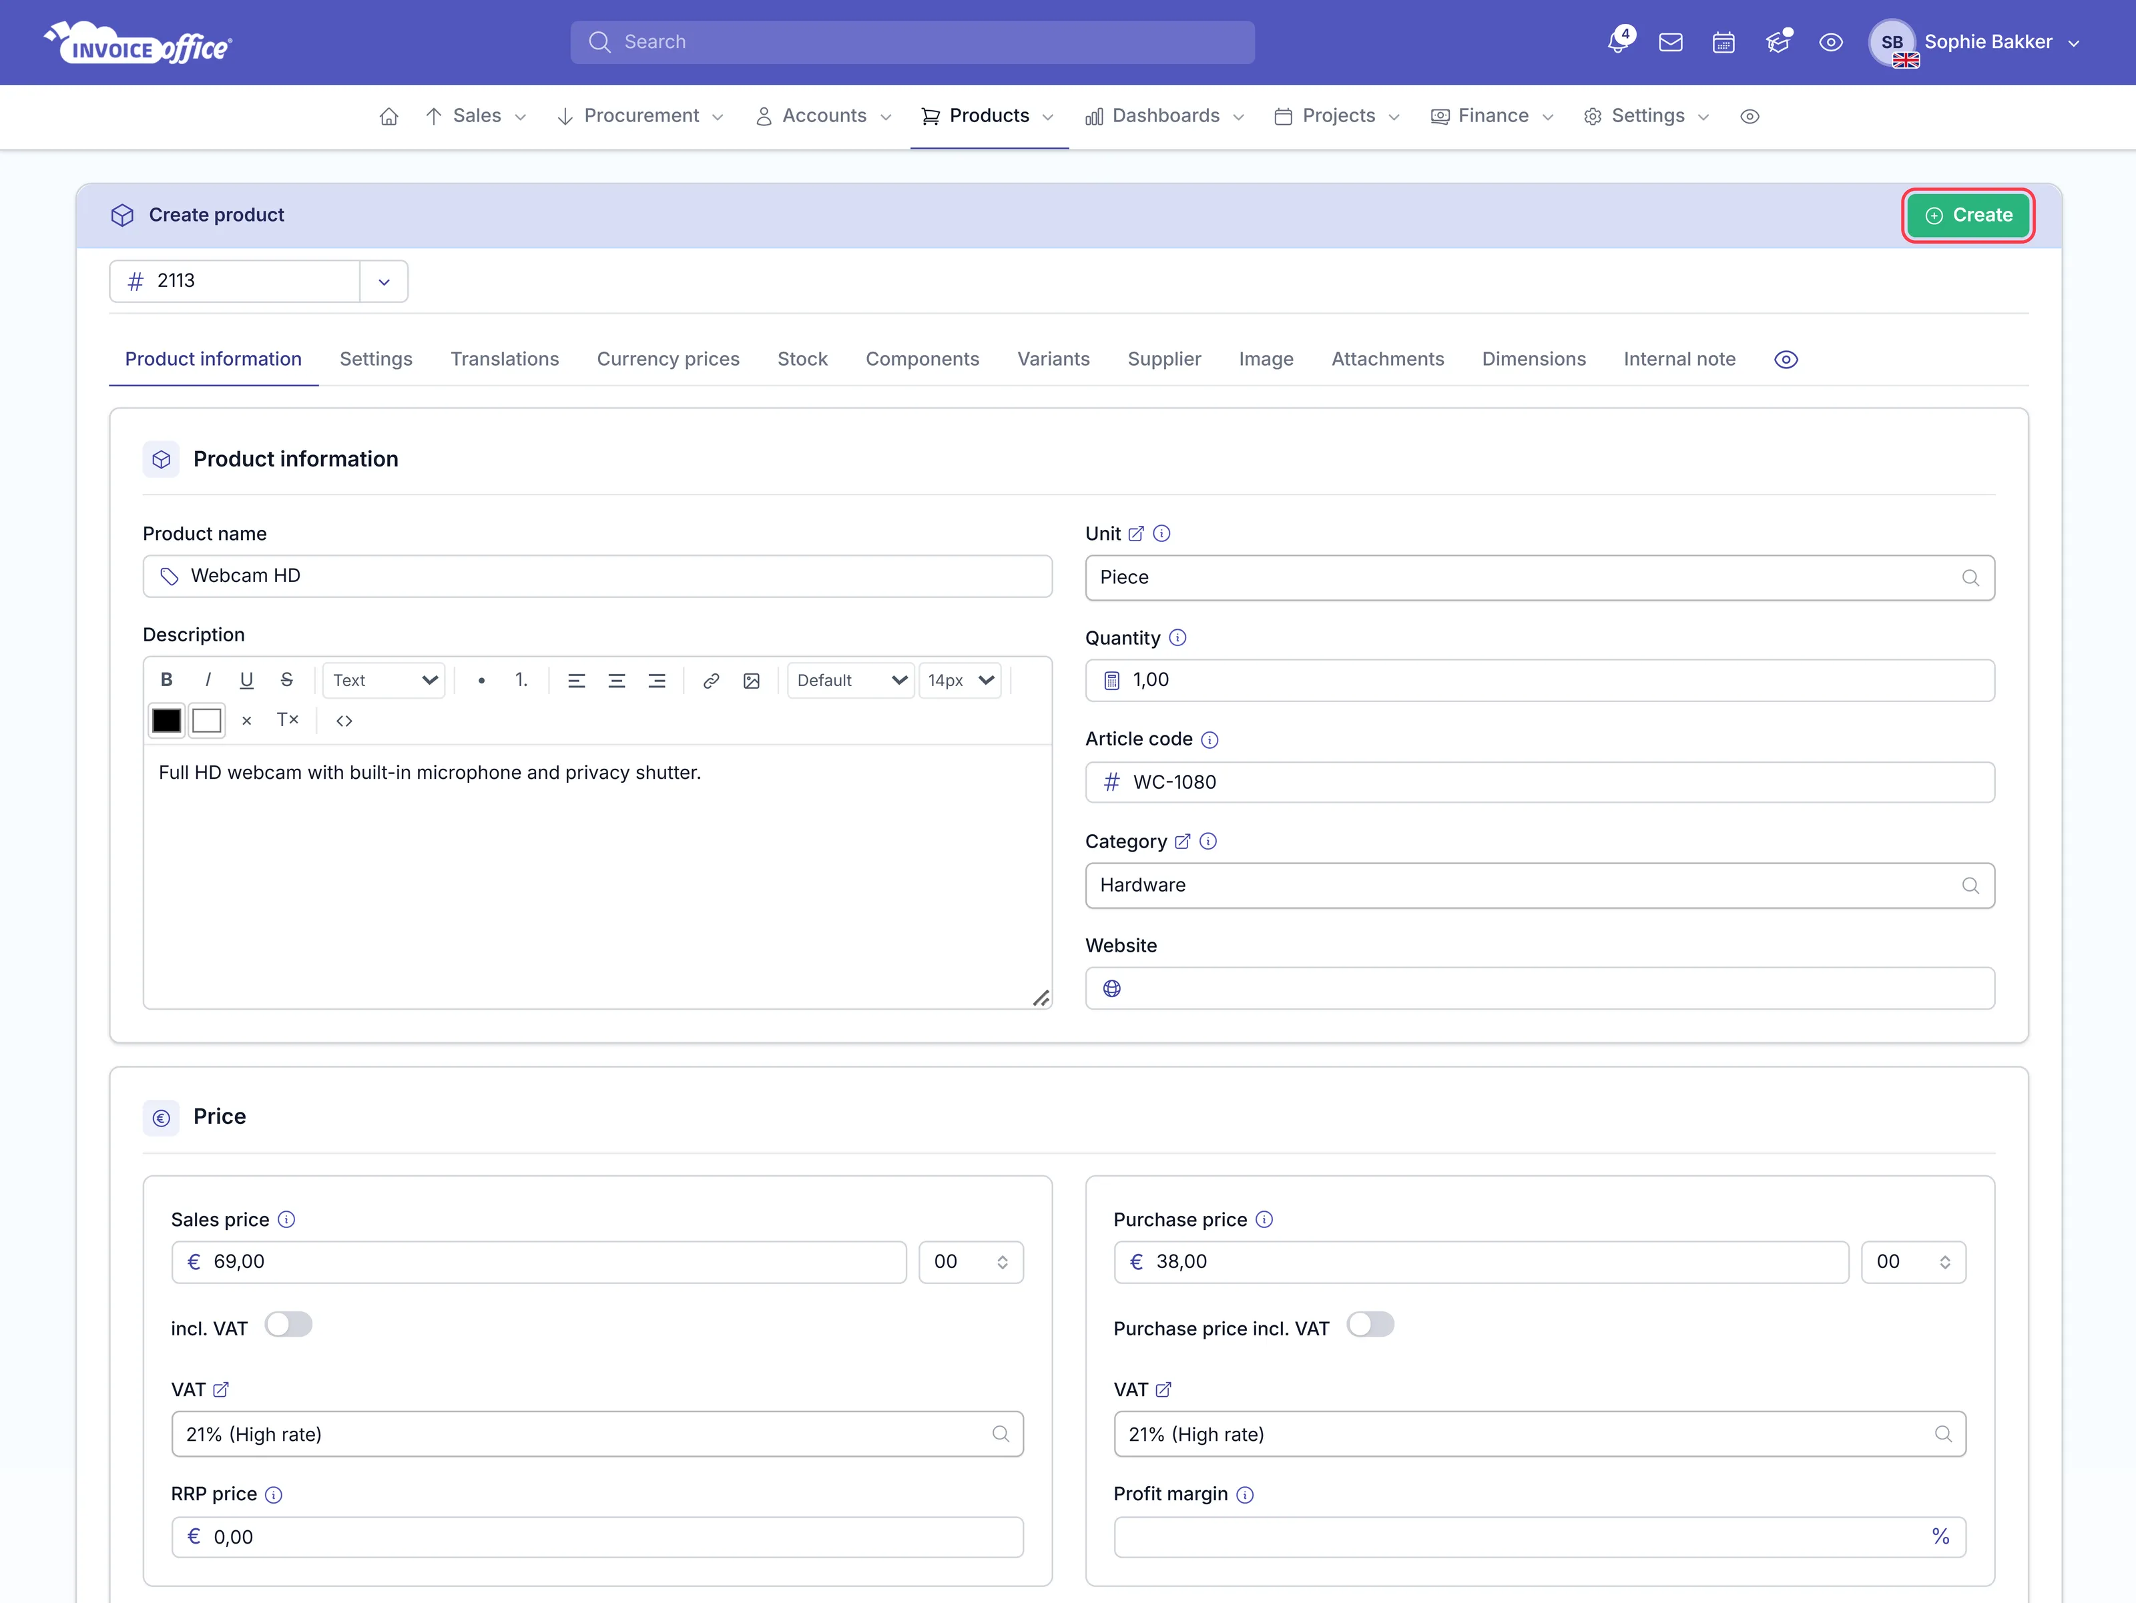Insert a link in the description
Image resolution: width=2136 pixels, height=1603 pixels.
[x=712, y=681]
